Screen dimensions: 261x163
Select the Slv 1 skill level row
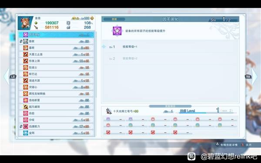(x=170, y=47)
